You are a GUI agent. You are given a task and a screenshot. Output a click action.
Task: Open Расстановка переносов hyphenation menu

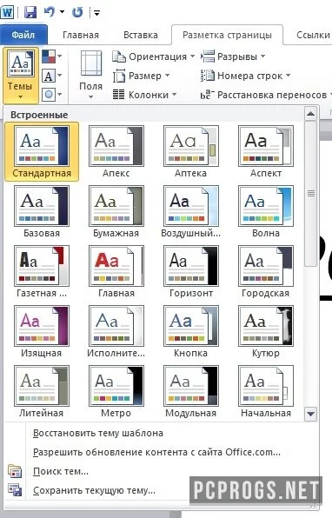(x=266, y=95)
